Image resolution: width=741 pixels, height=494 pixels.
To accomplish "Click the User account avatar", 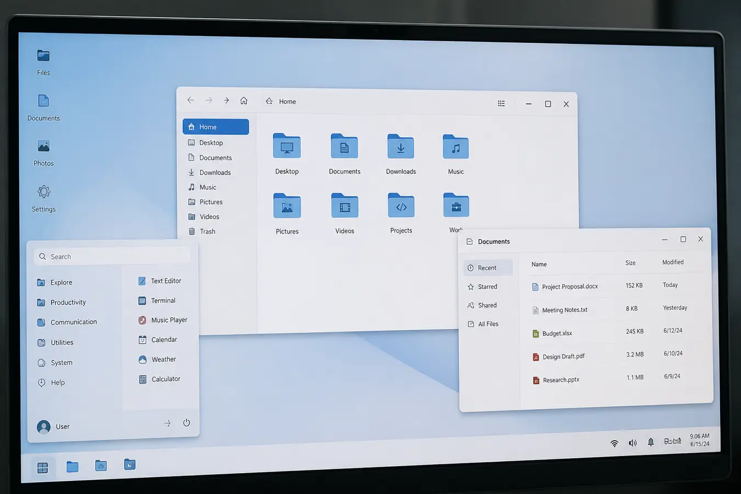I will pyautogui.click(x=43, y=426).
